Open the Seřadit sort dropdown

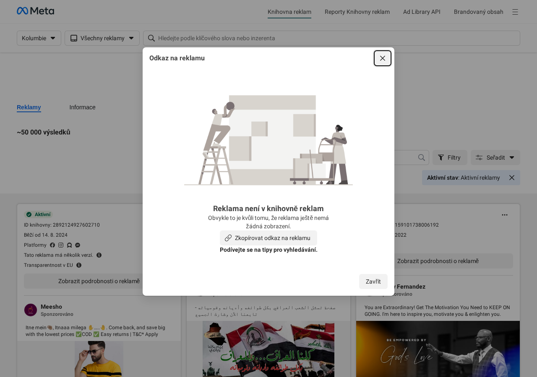coord(495,158)
